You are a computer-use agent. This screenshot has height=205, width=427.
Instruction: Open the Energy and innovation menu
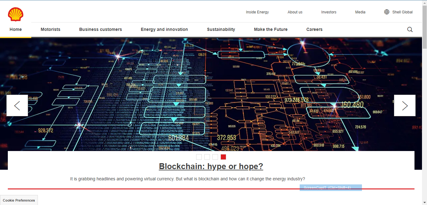(164, 30)
